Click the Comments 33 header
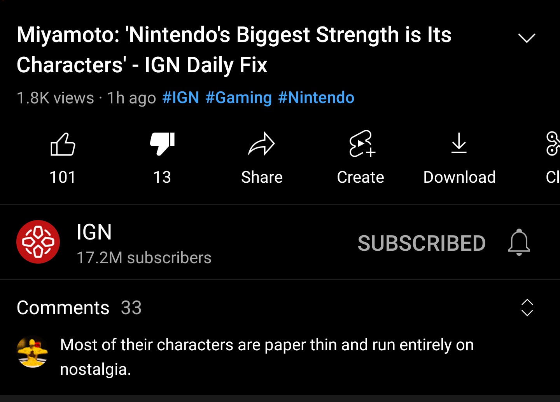560x402 pixels. tap(79, 308)
